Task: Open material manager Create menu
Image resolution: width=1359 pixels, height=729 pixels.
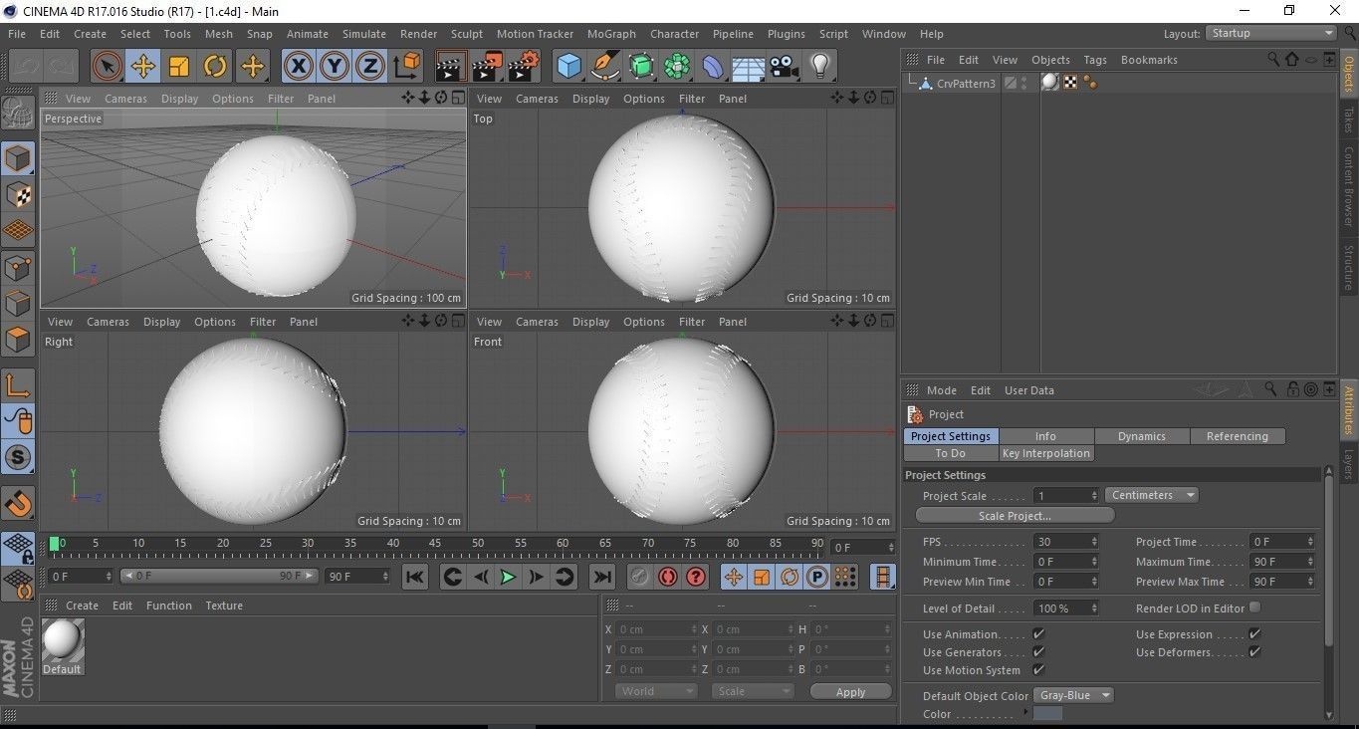Action: 82,606
